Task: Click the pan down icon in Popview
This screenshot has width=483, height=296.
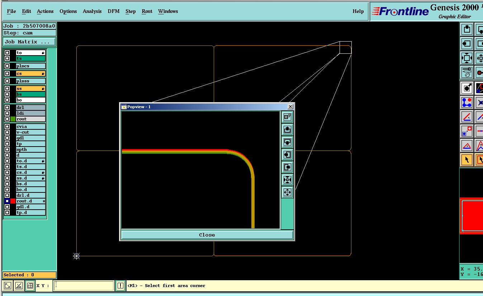Action: click(287, 142)
